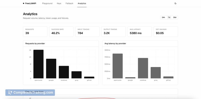Click the groq latency bar

(156, 73)
